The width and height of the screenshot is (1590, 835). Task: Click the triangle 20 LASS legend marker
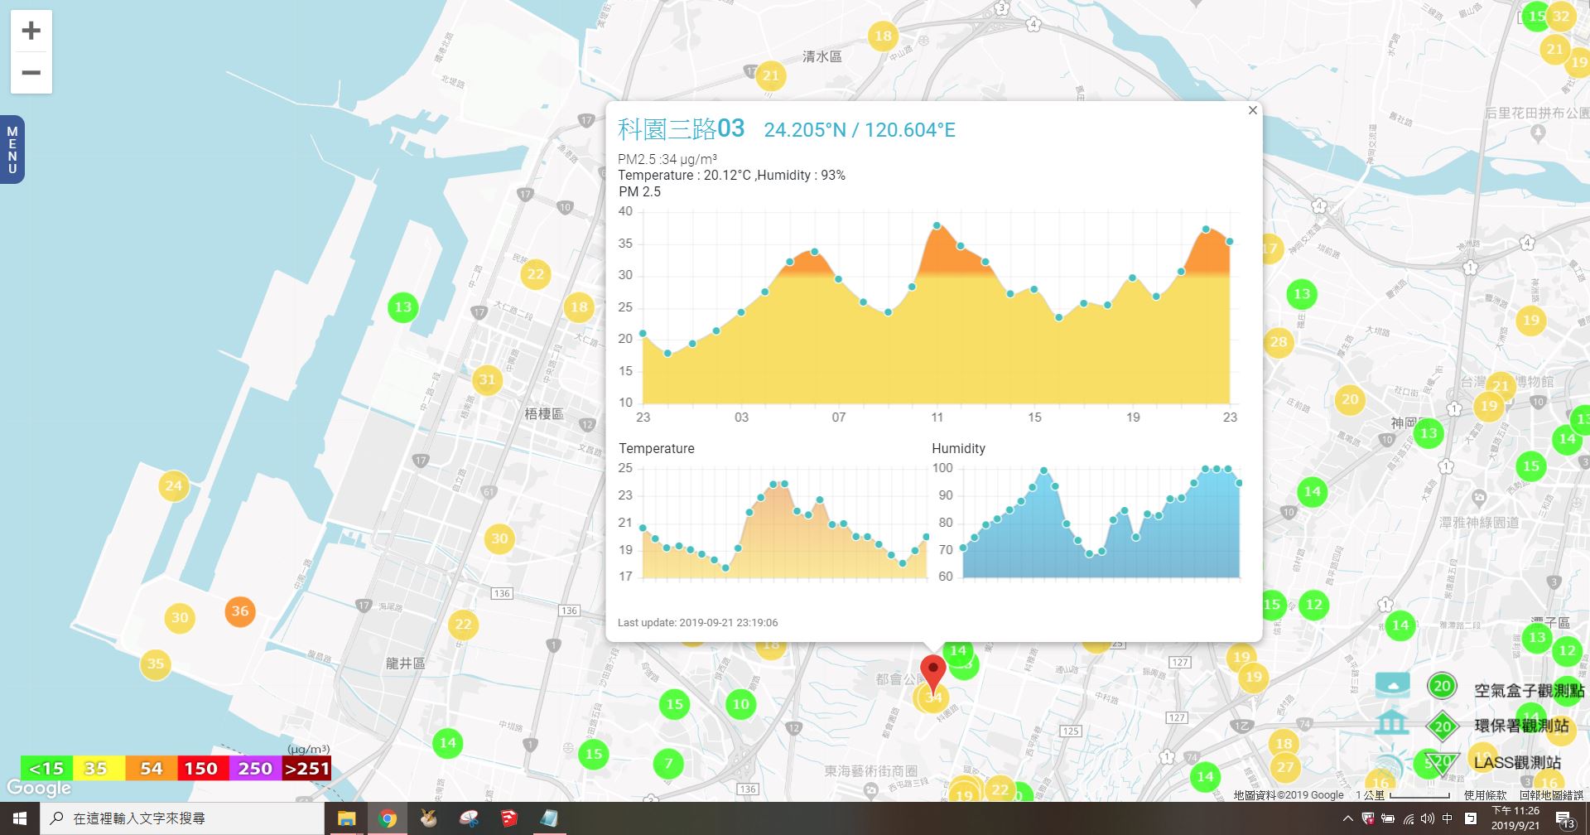[x=1443, y=762]
